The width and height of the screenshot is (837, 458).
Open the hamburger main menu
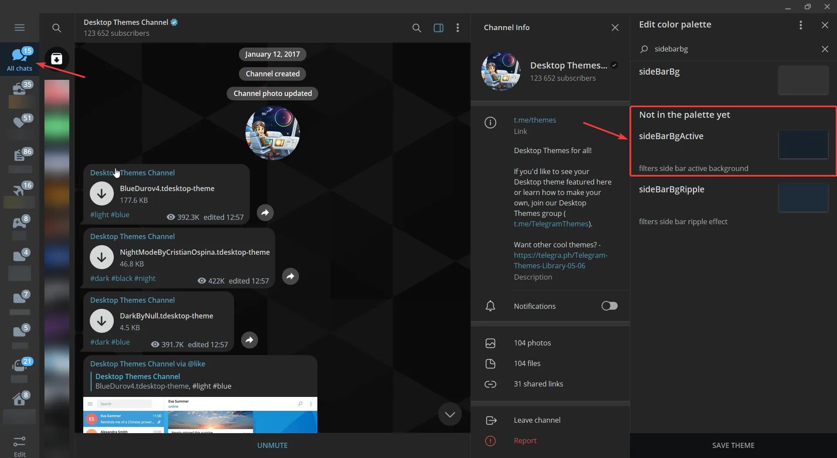tap(20, 27)
